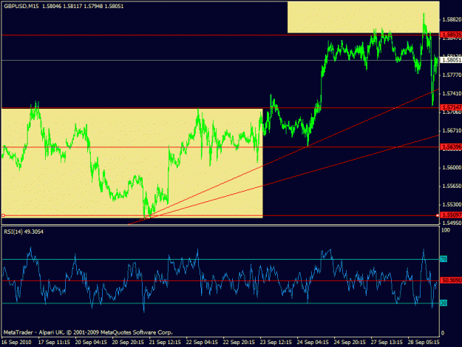Click the 1.54950 price axis value
The width and height of the screenshot is (462, 347).
point(452,223)
